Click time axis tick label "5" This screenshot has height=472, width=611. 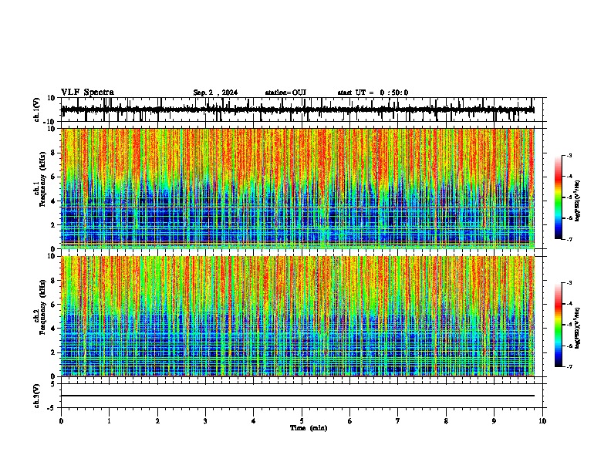coord(302,421)
